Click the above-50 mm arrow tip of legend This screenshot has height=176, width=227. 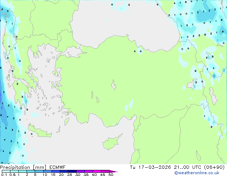113,171
